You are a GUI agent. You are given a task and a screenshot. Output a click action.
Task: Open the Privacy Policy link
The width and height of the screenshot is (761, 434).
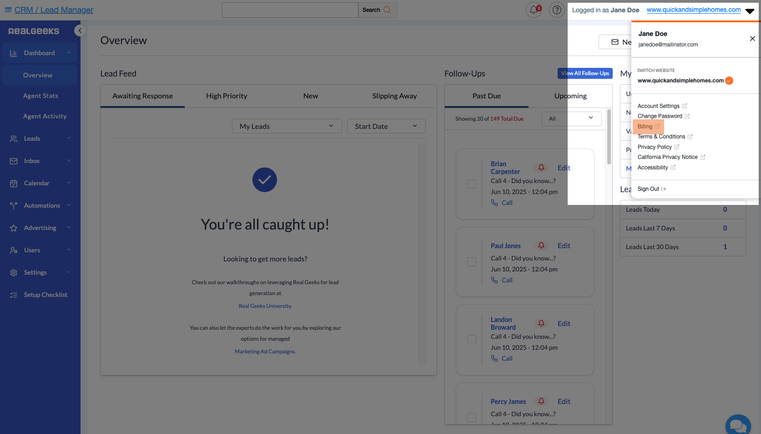point(658,147)
